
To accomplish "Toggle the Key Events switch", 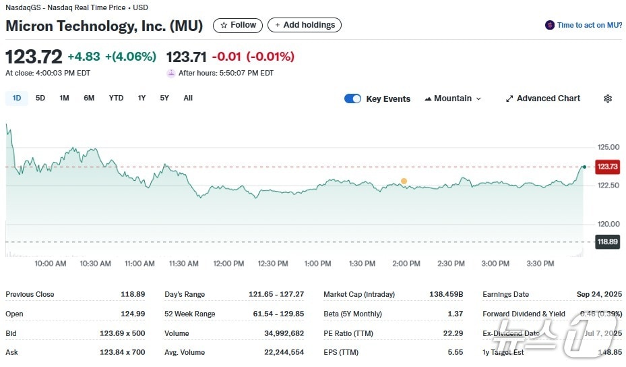I will [x=352, y=98].
